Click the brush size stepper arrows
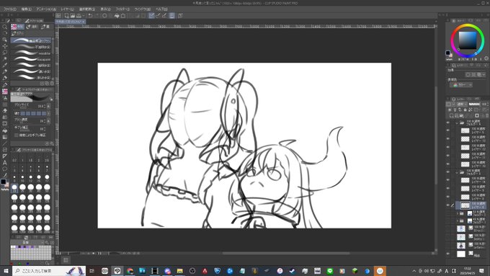 coord(45,106)
